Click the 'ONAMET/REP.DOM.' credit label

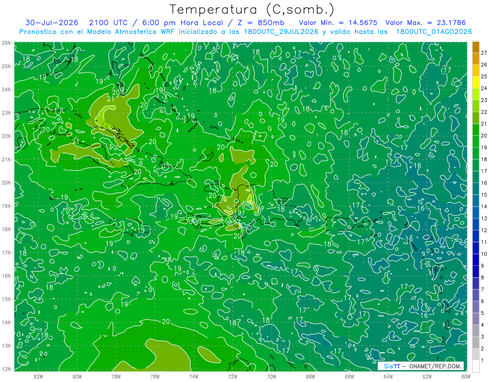[436, 366]
